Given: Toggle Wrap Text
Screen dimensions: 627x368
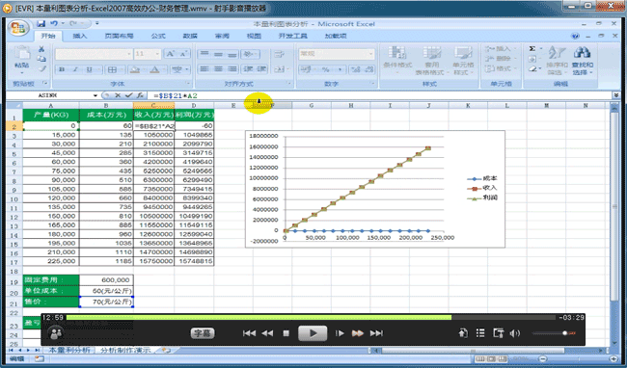Looking at the screenshot, I should click(x=279, y=54).
